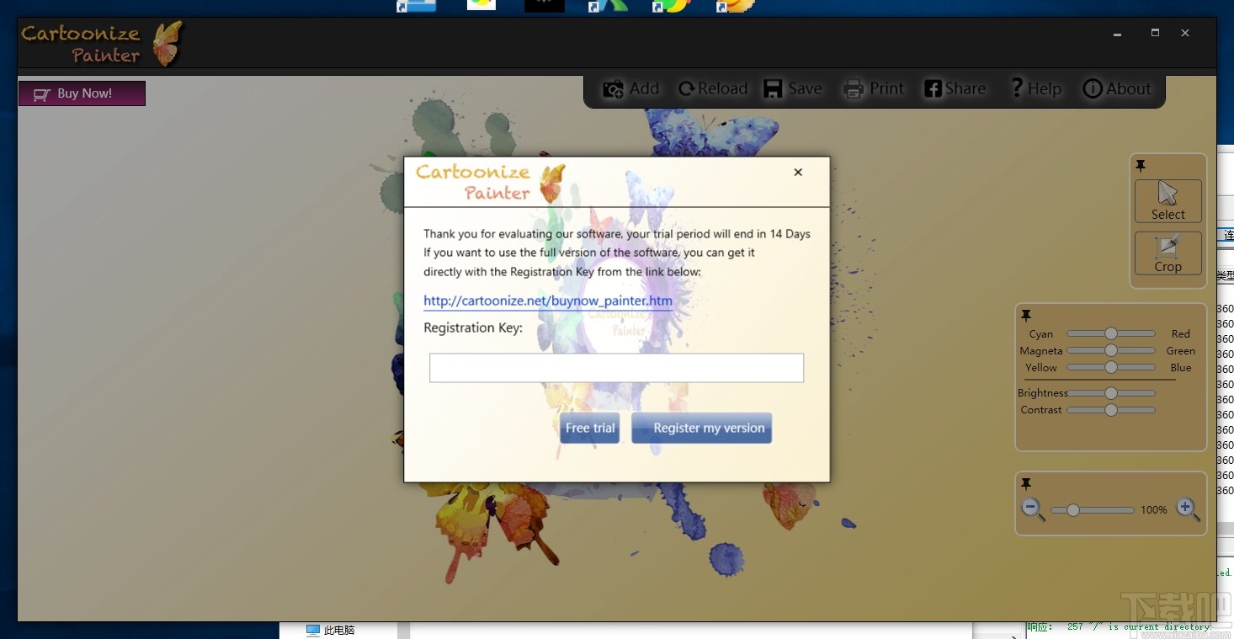Toggle pin on the color adjustment panel
The height and width of the screenshot is (639, 1234).
(1026, 316)
